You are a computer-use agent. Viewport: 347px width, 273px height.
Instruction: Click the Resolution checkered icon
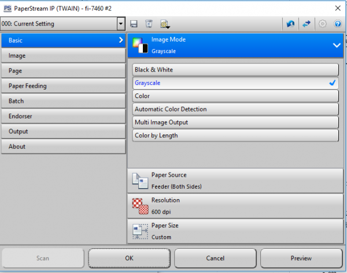(x=140, y=205)
